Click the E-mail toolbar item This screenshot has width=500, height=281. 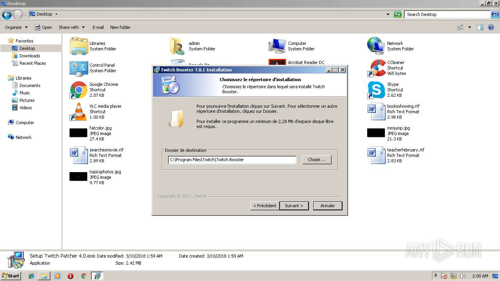pyautogui.click(x=98, y=27)
